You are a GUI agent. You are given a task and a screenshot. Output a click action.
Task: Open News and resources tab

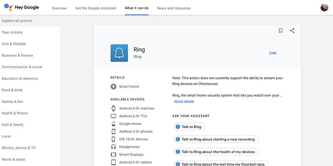coord(174,8)
